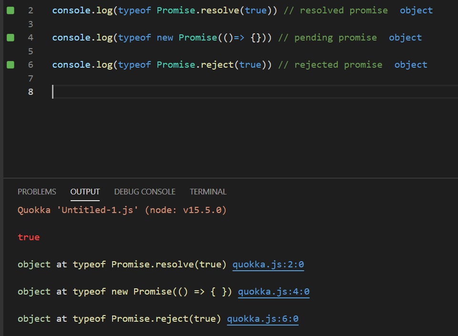Screen dimensions: 458x336
Task: Click the 'rejected promise' comment text
Action: point(338,65)
